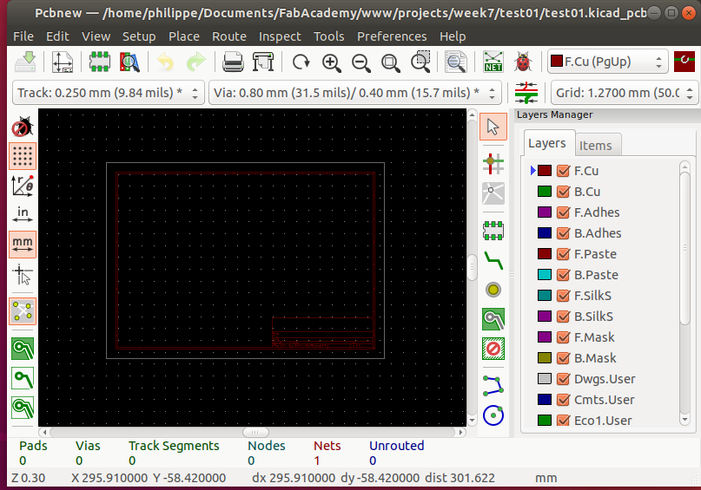Viewport: 701px width, 490px height.
Task: Click the Save board icon
Action: pos(25,62)
